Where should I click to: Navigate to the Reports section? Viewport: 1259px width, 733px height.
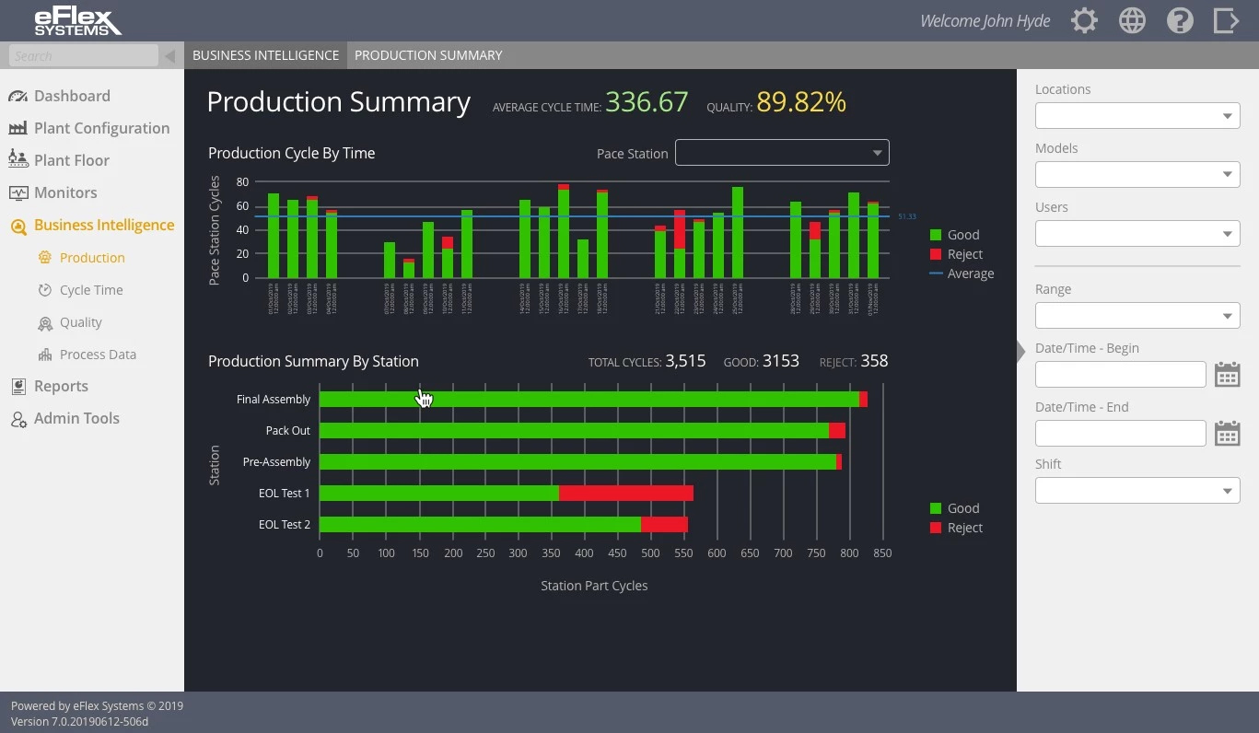(62, 386)
